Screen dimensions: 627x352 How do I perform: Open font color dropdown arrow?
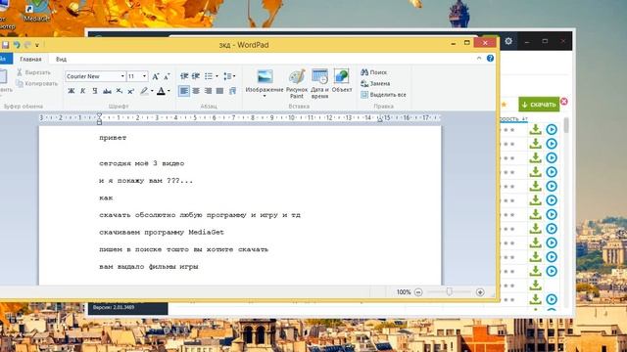pos(169,91)
